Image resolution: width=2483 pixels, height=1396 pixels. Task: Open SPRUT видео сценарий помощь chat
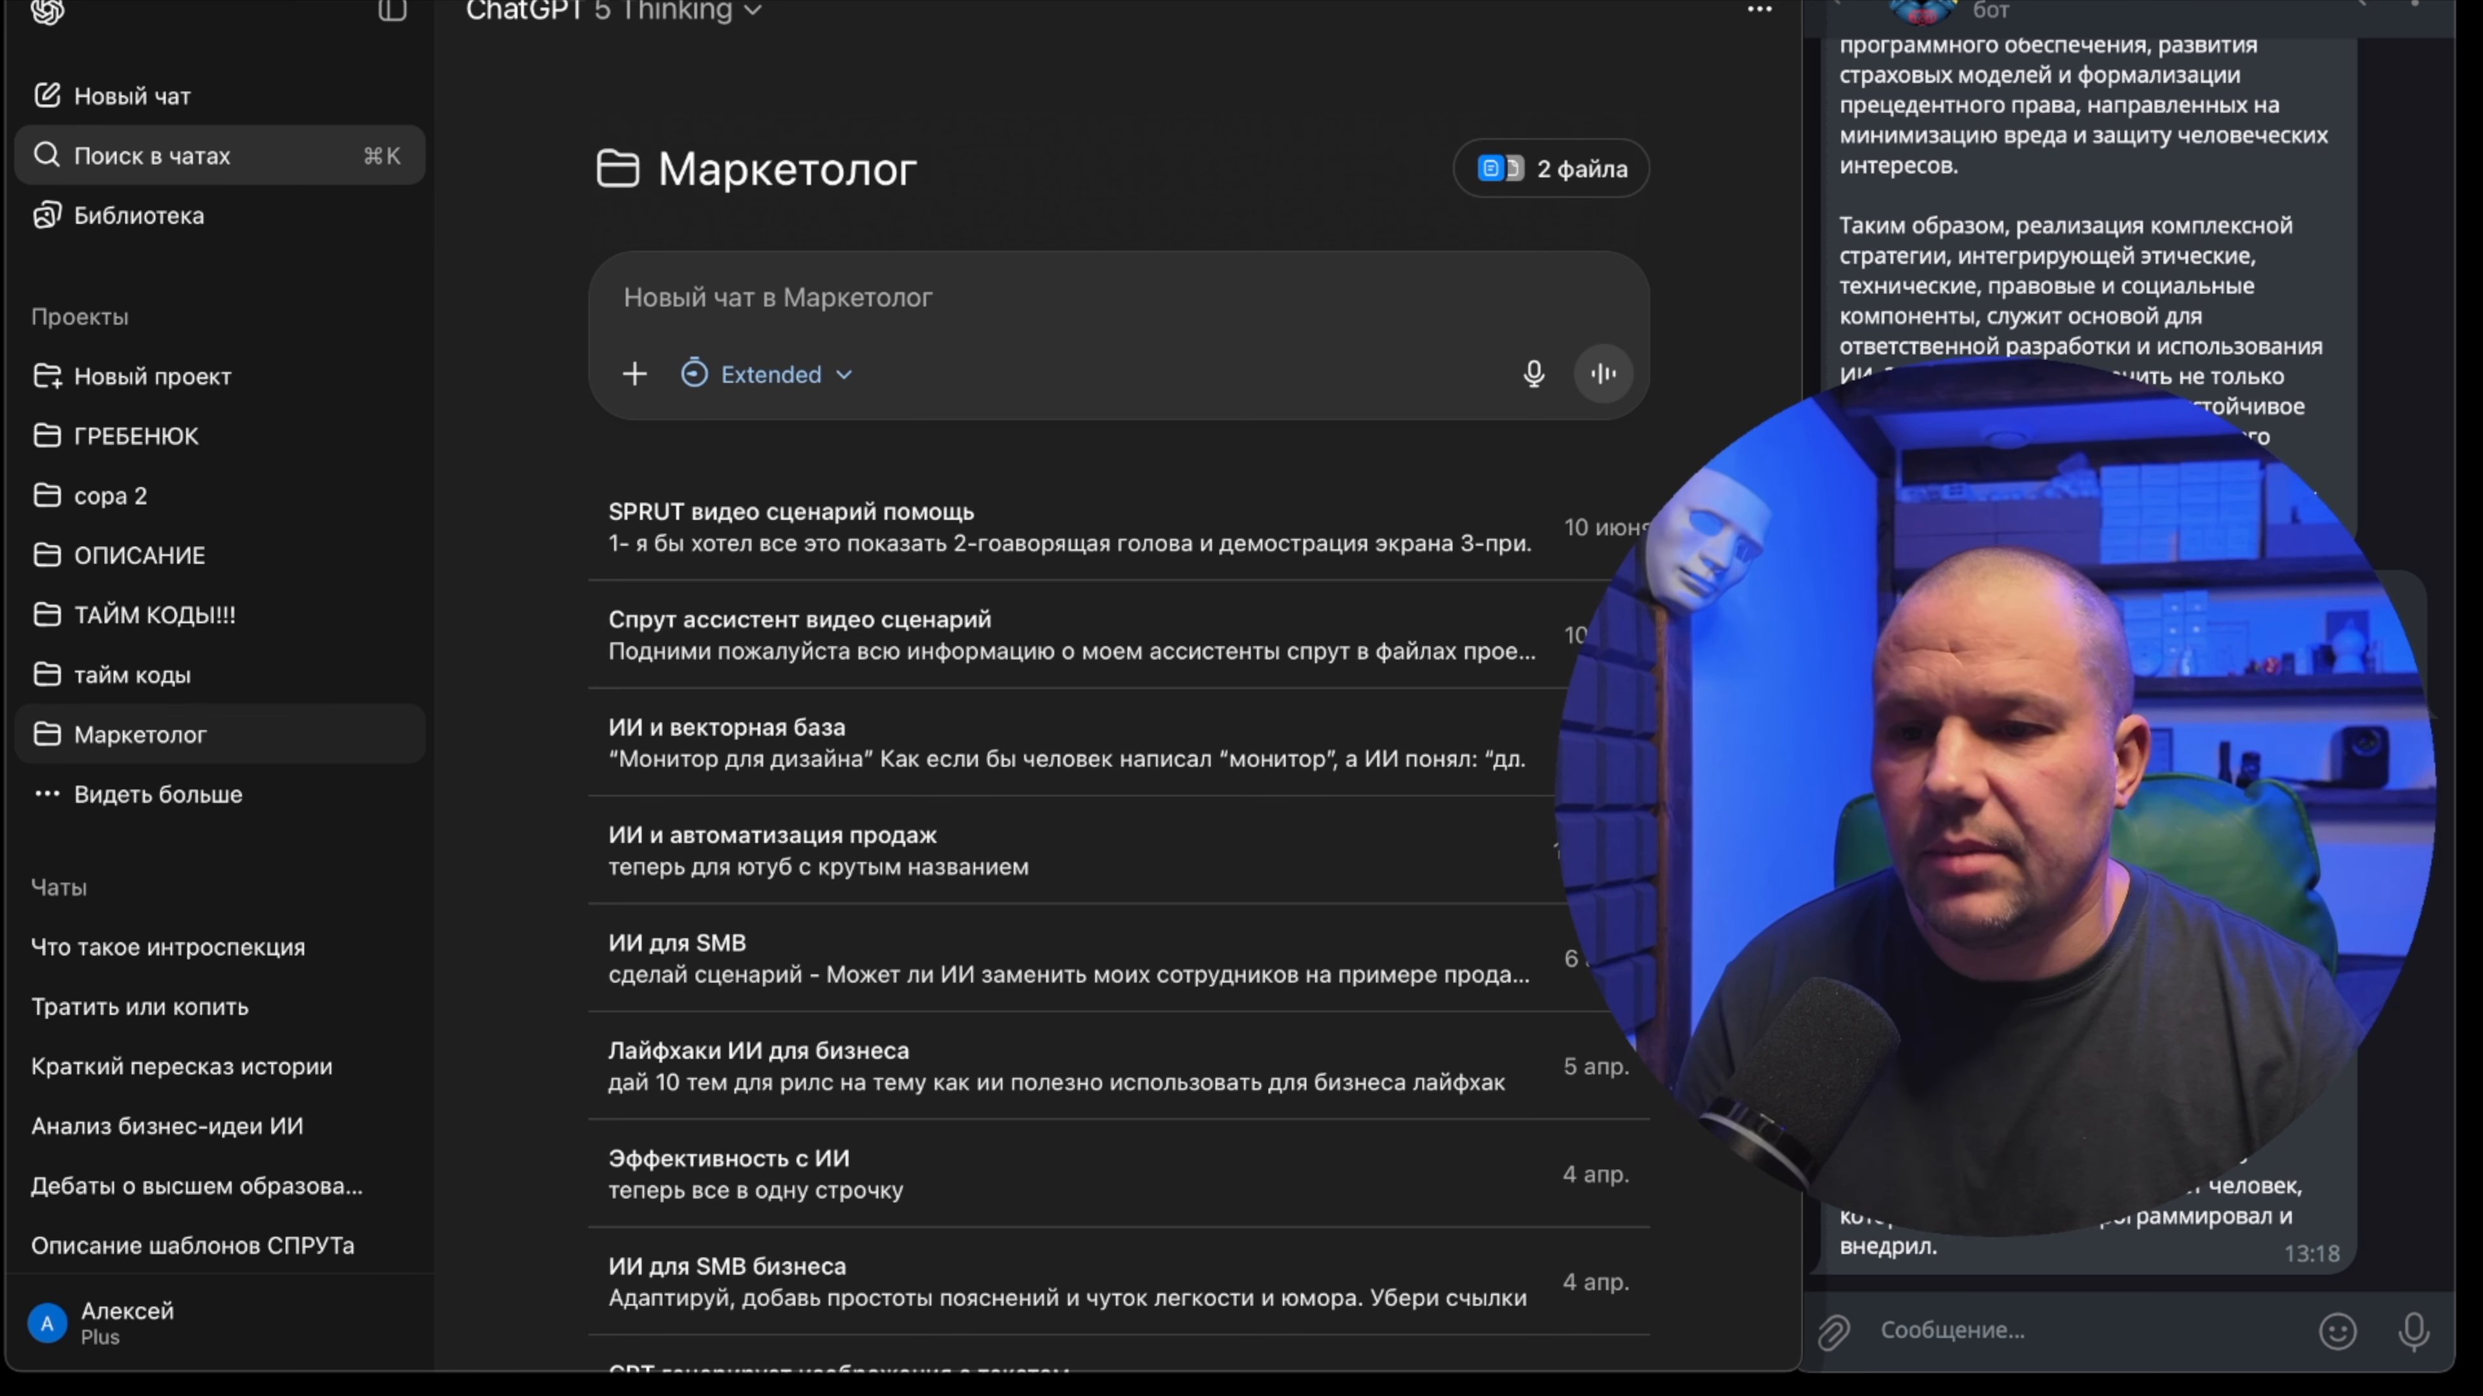tap(1118, 527)
